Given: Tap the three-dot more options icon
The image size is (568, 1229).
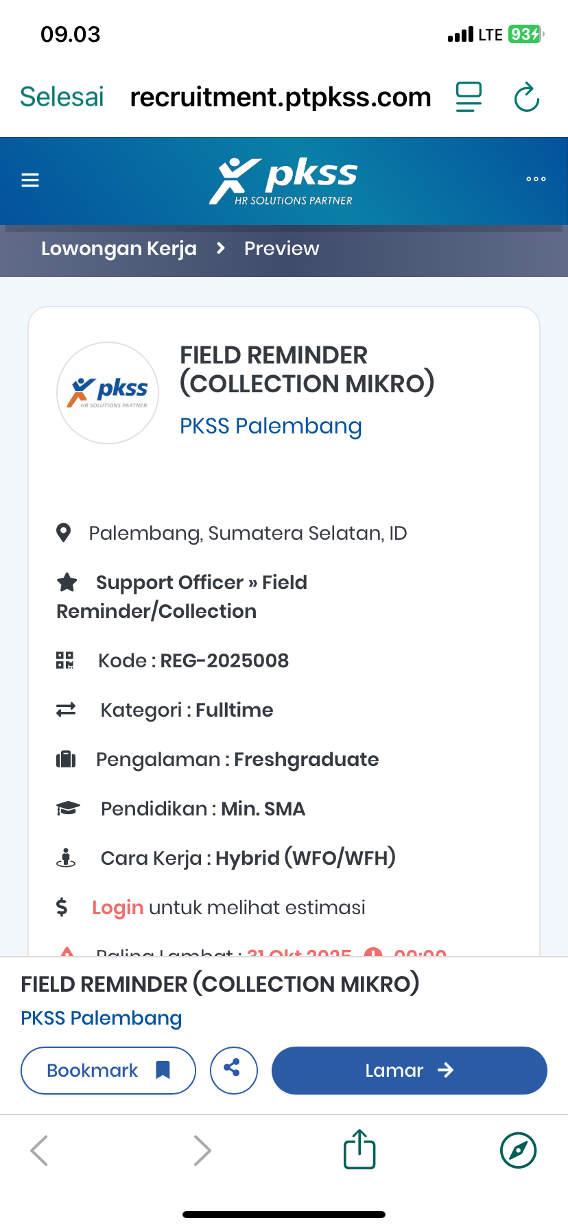Looking at the screenshot, I should tap(536, 179).
